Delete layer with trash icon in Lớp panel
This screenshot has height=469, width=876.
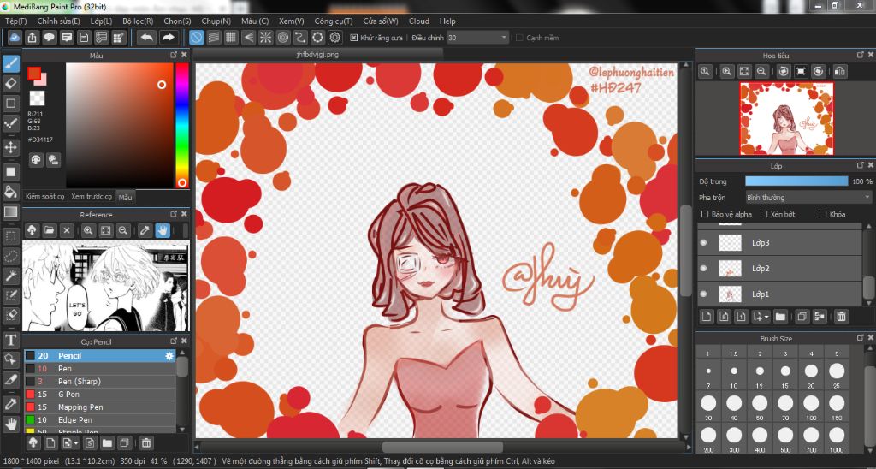(x=842, y=317)
